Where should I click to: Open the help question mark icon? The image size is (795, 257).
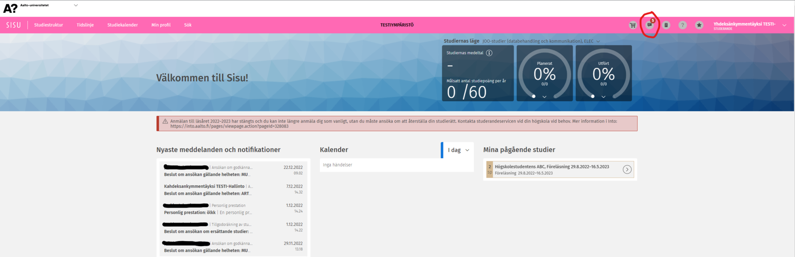pyautogui.click(x=682, y=25)
